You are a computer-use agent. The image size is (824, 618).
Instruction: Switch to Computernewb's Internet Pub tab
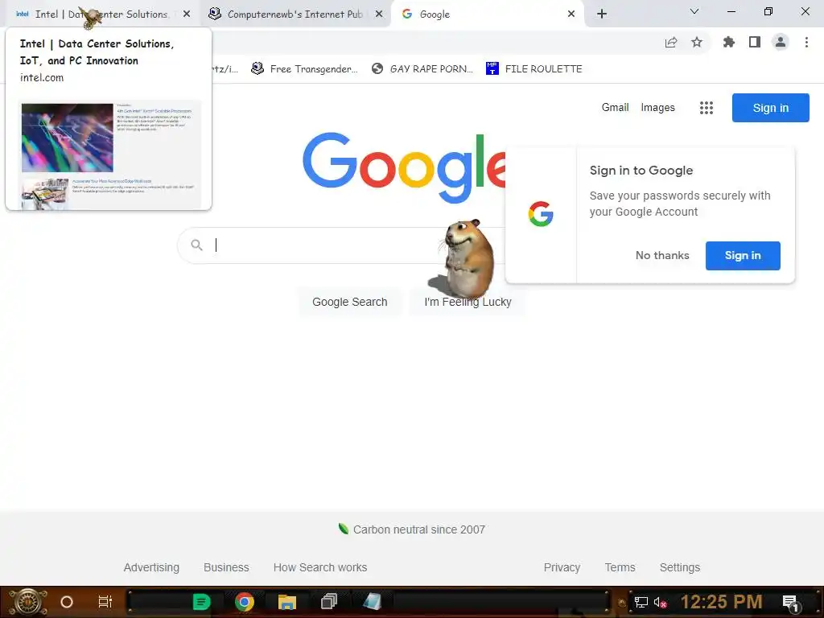[x=295, y=14]
